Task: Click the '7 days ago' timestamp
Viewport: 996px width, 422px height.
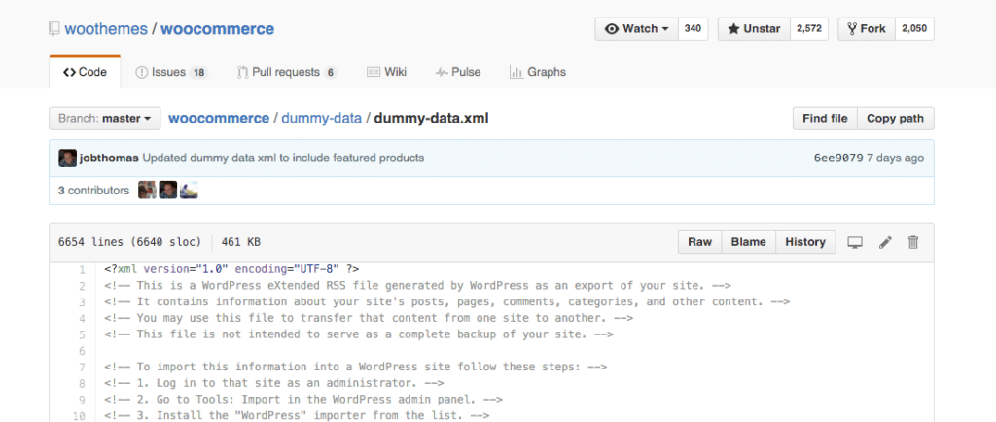Action: point(896,158)
